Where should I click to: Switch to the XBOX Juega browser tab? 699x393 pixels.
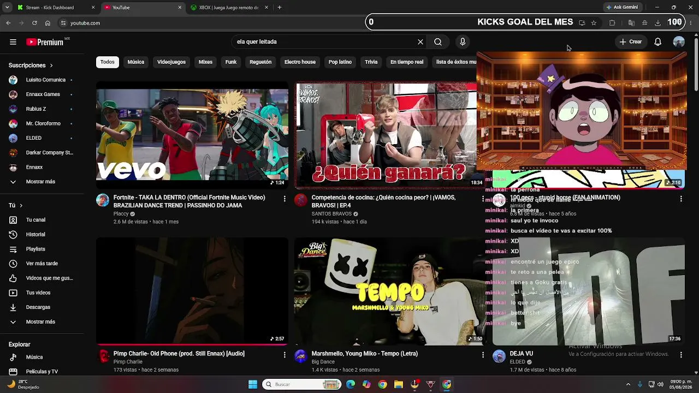pos(229,8)
